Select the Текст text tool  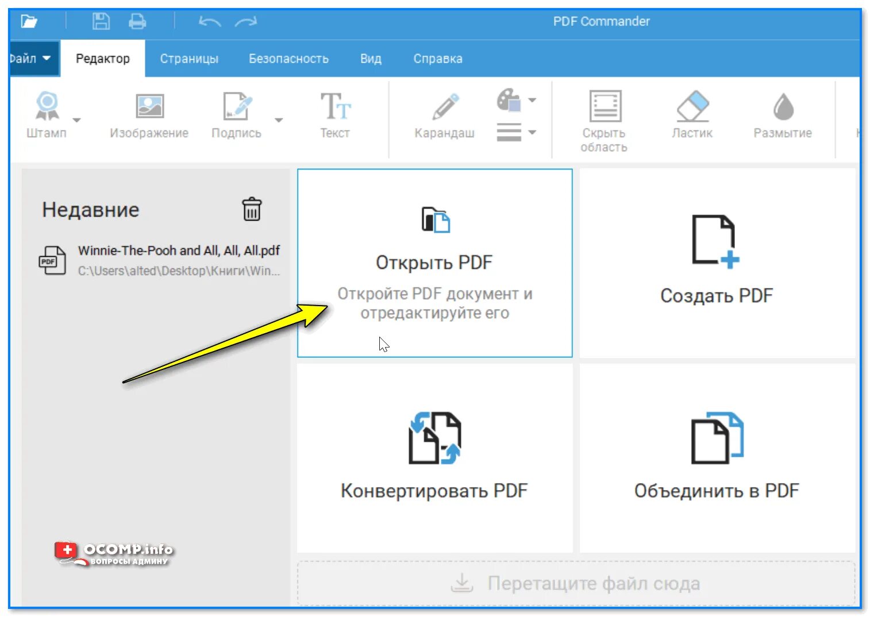[x=335, y=115]
